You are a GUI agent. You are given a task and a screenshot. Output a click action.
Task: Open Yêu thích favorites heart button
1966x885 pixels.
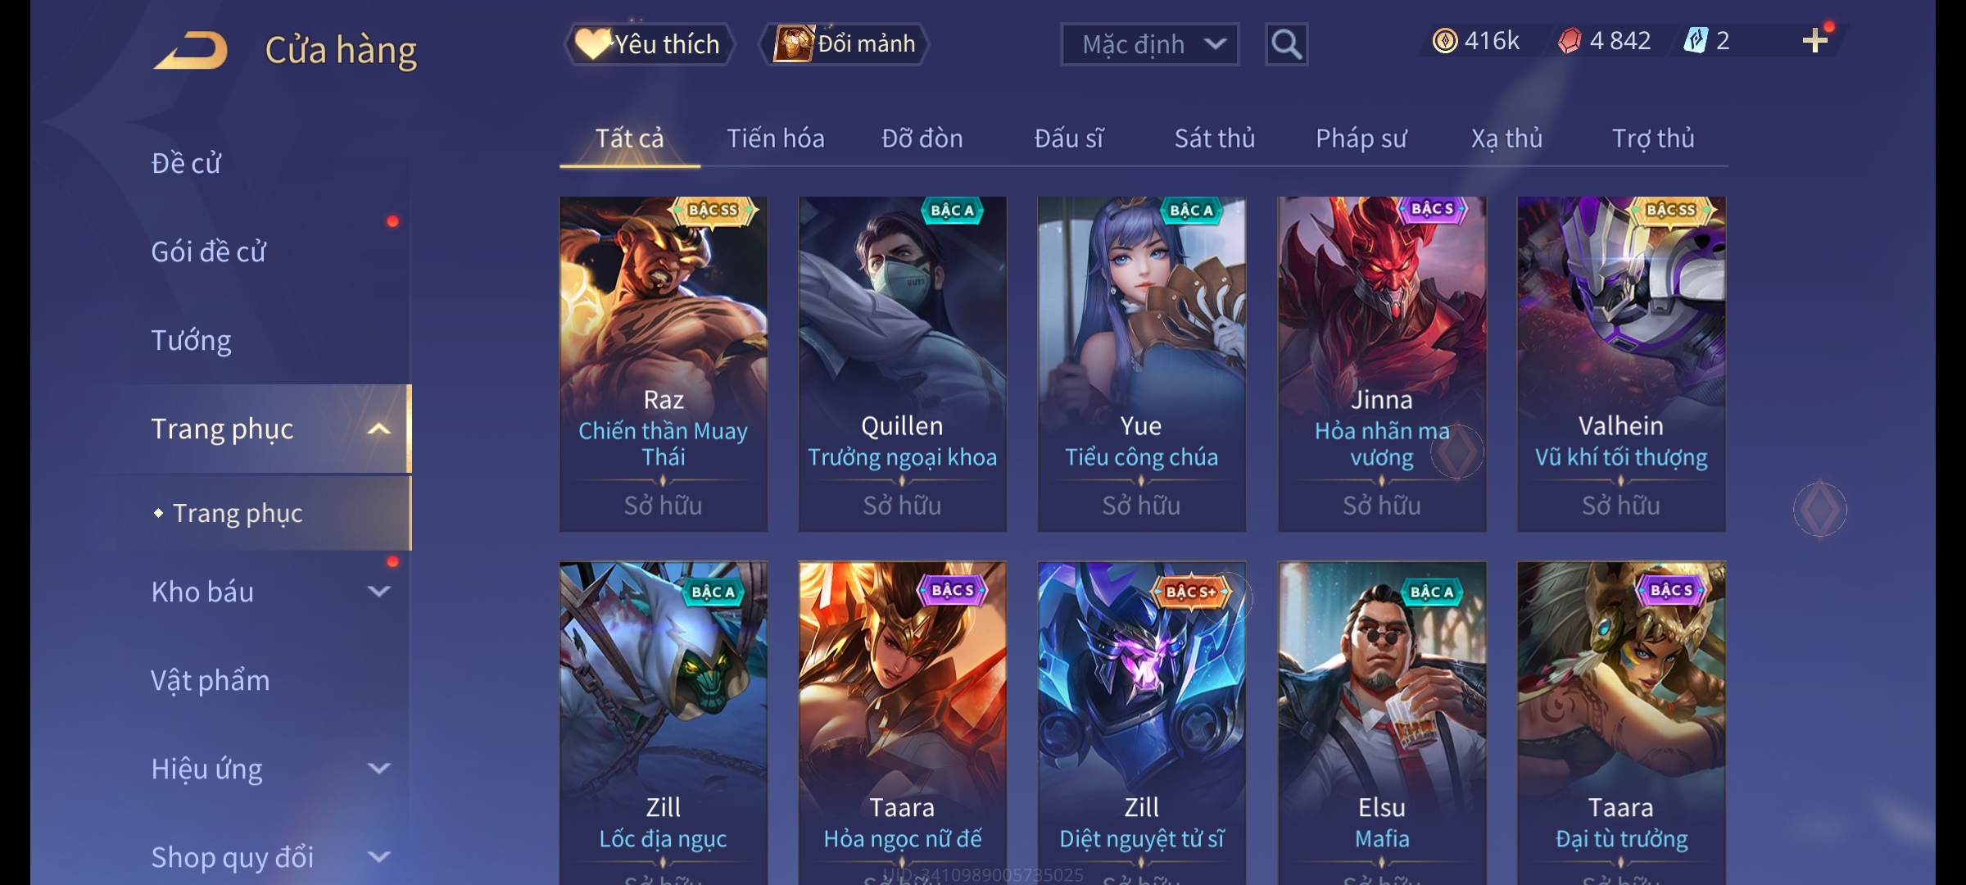click(x=649, y=44)
